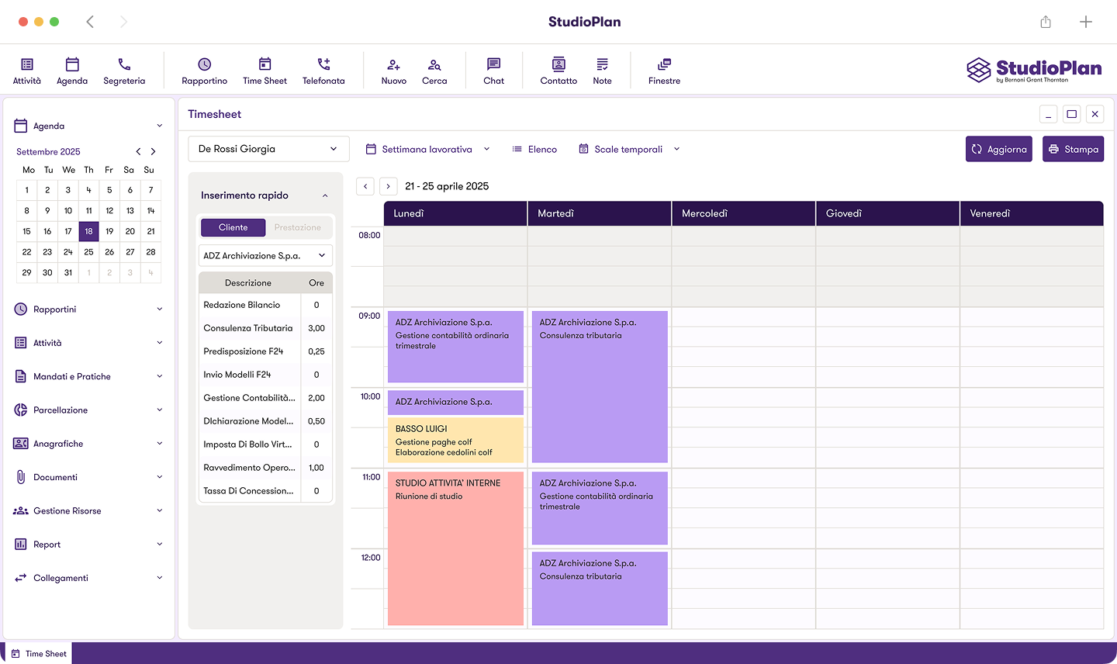
Task: Open the Note icon
Action: click(x=603, y=71)
